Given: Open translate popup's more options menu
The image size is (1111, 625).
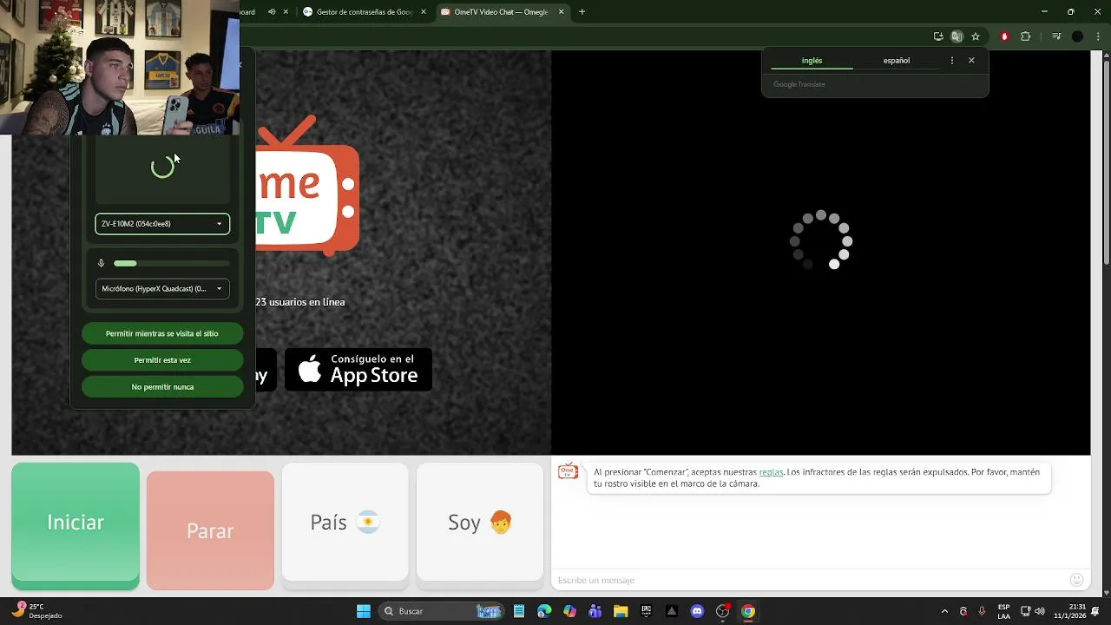Looking at the screenshot, I should [952, 61].
